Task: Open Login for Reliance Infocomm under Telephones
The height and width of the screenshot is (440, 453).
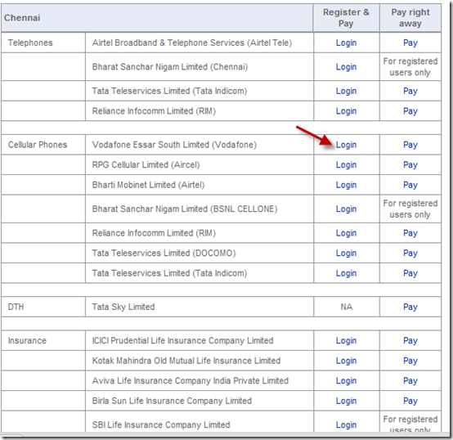Action: pyautogui.click(x=346, y=111)
